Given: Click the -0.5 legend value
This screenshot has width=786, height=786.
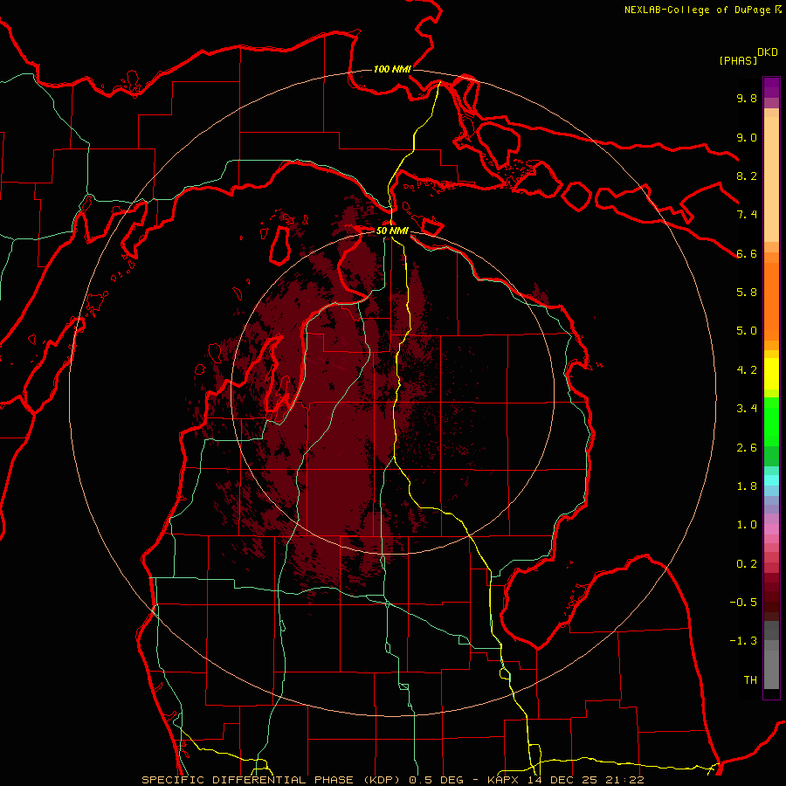Looking at the screenshot, I should pyautogui.click(x=743, y=603).
